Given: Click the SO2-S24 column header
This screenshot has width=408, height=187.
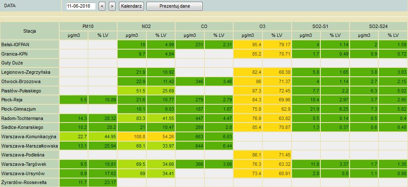Looking at the screenshot, I should point(379,27).
